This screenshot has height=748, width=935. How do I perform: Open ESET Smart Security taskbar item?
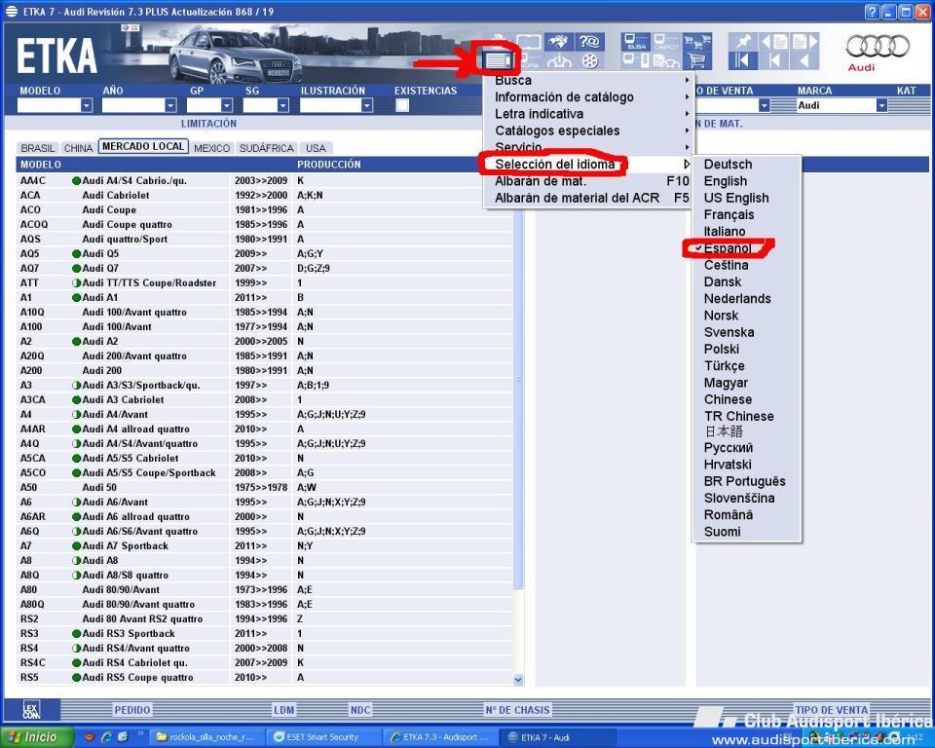coord(322,737)
